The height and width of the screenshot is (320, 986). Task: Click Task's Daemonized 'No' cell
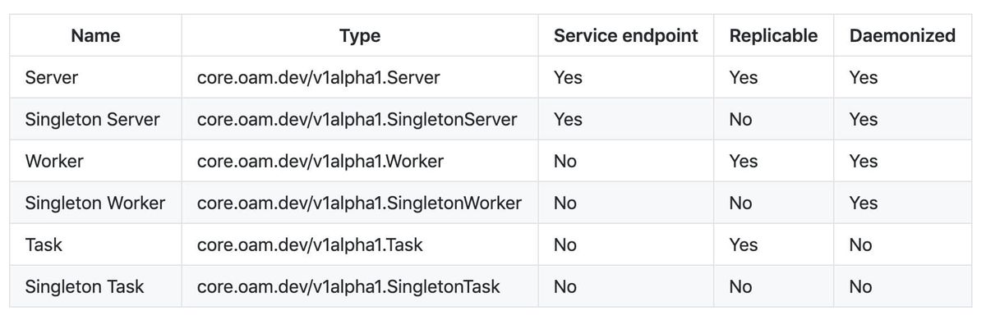[x=903, y=245]
